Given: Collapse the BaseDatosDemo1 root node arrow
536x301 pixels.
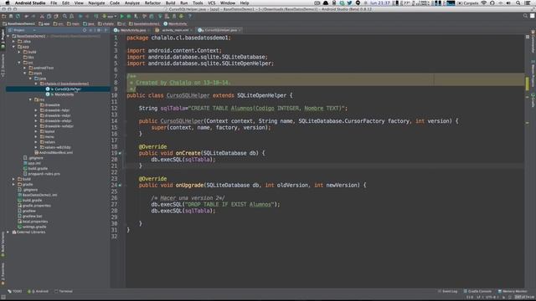Looking at the screenshot, I should 8,36.
